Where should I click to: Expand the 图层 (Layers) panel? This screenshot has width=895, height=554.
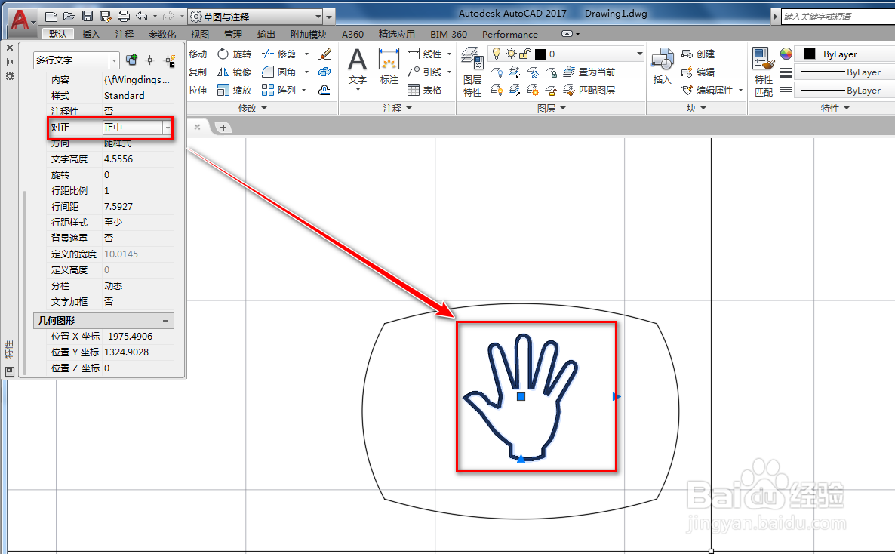(552, 108)
